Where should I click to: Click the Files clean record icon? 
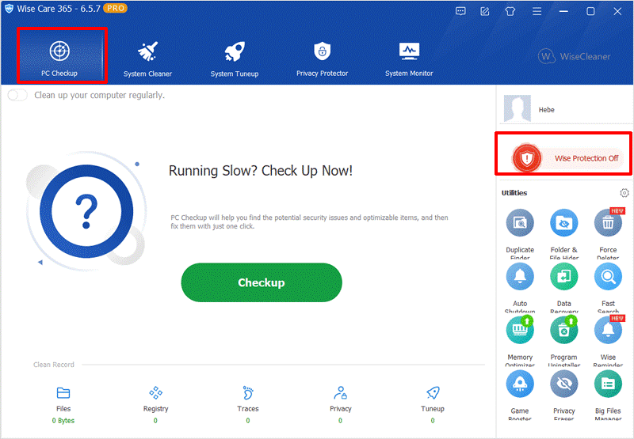tap(63, 392)
